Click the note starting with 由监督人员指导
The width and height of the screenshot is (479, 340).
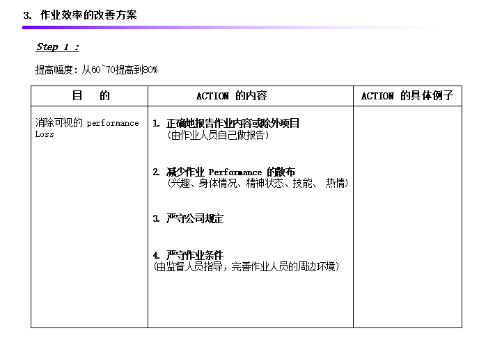[x=246, y=266]
